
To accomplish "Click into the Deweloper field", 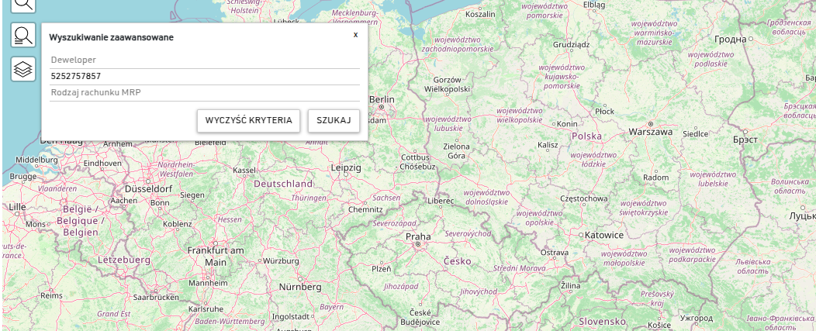I will click(x=205, y=60).
